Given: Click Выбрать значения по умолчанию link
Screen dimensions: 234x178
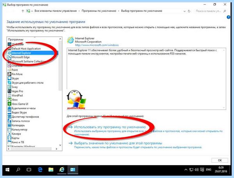Looking at the screenshot, I should click(x=118, y=143).
